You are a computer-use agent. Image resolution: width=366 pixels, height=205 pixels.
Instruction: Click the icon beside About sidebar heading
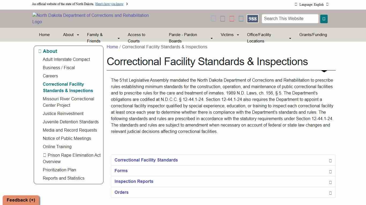click(39, 51)
